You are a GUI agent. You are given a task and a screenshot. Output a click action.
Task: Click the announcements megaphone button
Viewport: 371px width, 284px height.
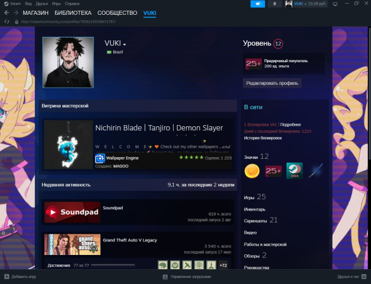(257, 4)
